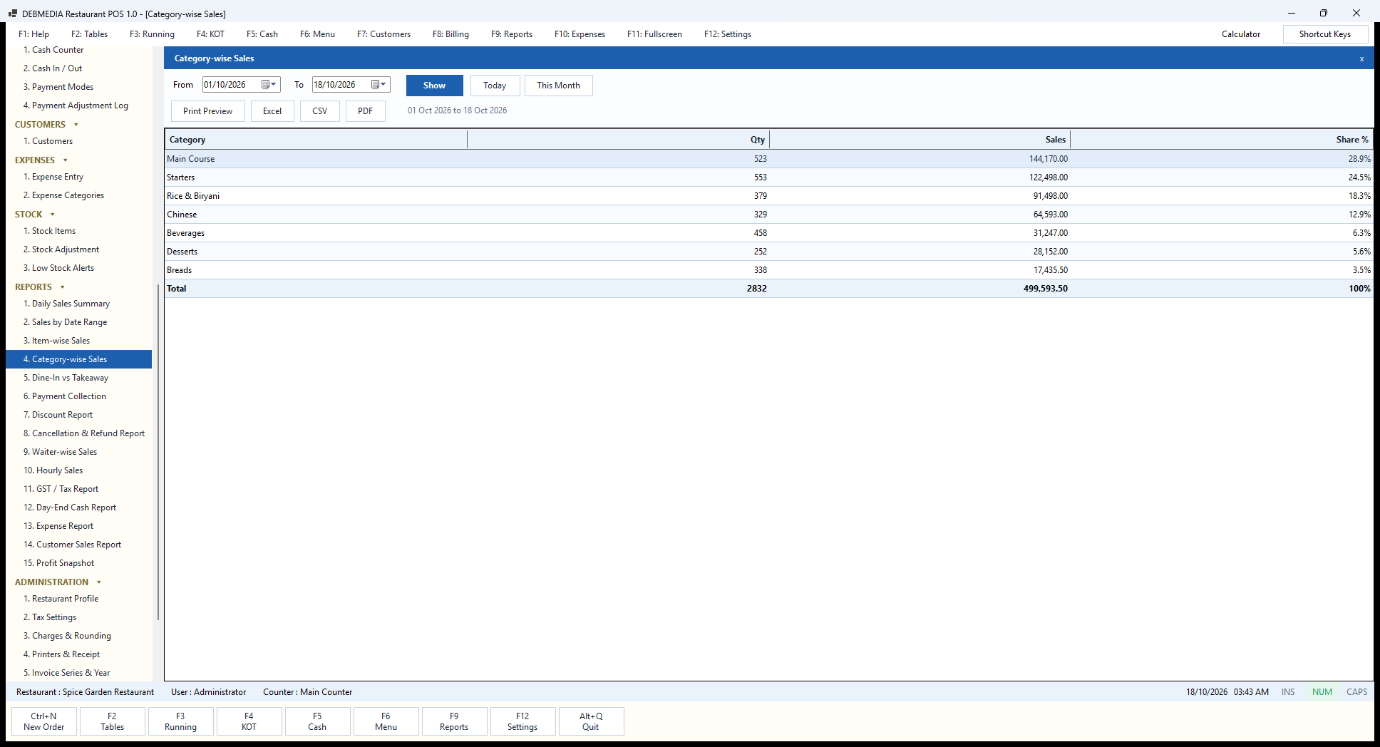Image resolution: width=1380 pixels, height=747 pixels.
Task: Collapse the ADMINISTRATION section arrow
Action: (99, 582)
